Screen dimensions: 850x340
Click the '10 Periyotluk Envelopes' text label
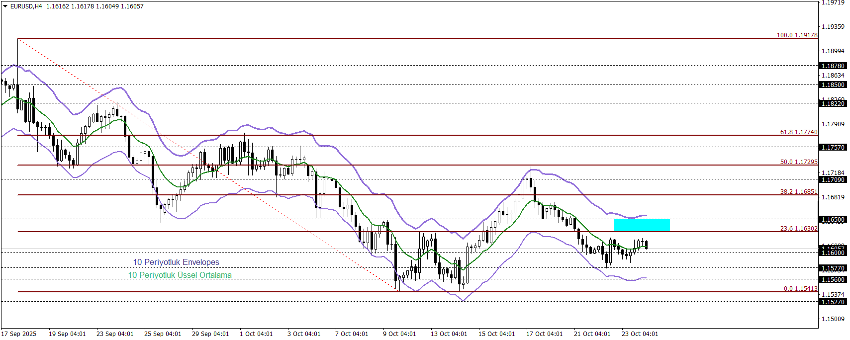[176, 262]
